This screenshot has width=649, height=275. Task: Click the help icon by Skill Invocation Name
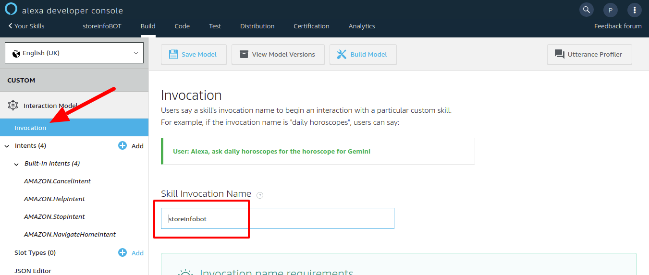[260, 195]
